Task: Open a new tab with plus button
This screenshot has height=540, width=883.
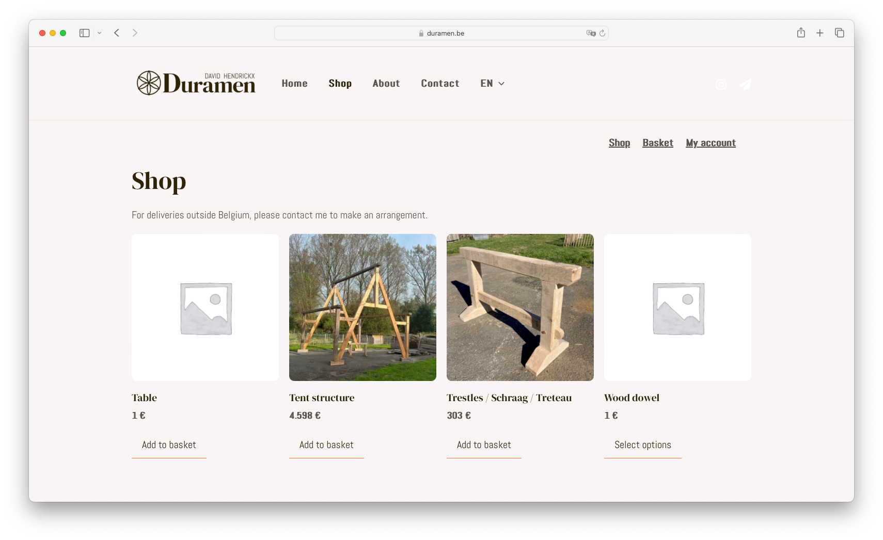Action: (819, 33)
